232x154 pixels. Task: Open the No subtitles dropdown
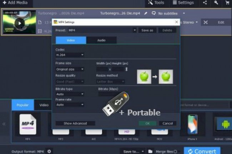171,14
